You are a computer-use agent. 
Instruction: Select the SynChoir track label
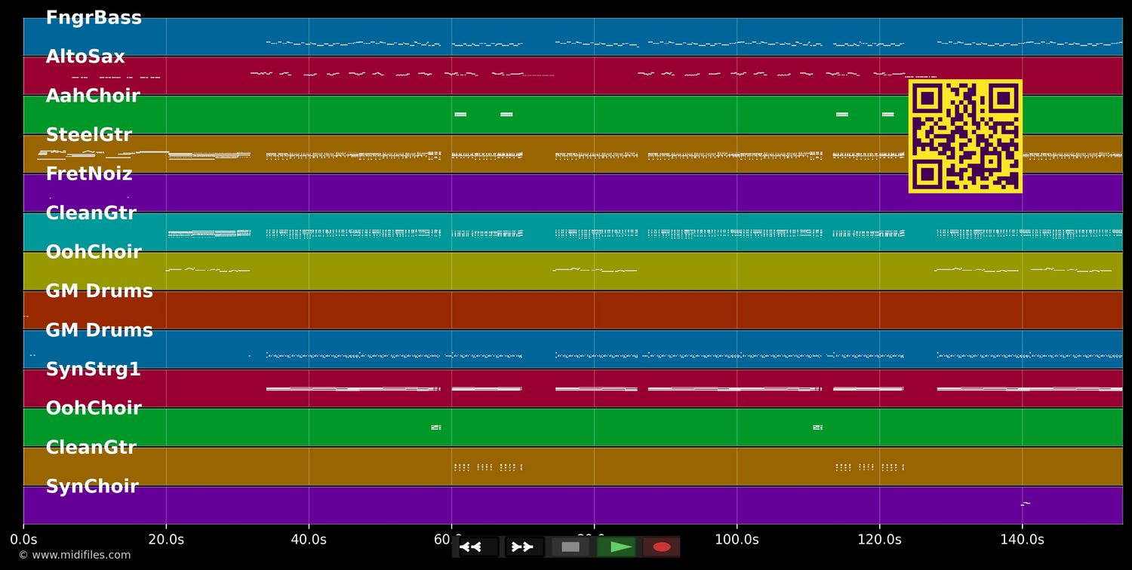(92, 486)
